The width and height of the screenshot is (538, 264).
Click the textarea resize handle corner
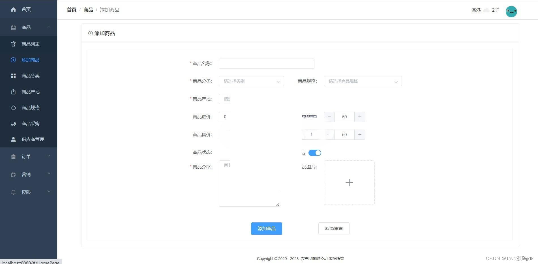pos(278,204)
